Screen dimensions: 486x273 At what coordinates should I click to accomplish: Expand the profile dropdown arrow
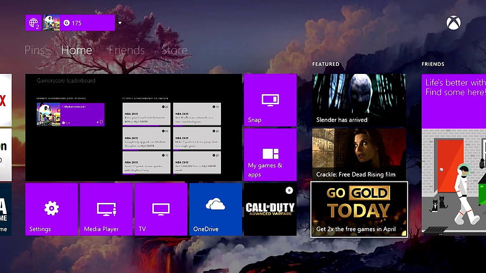point(120,23)
